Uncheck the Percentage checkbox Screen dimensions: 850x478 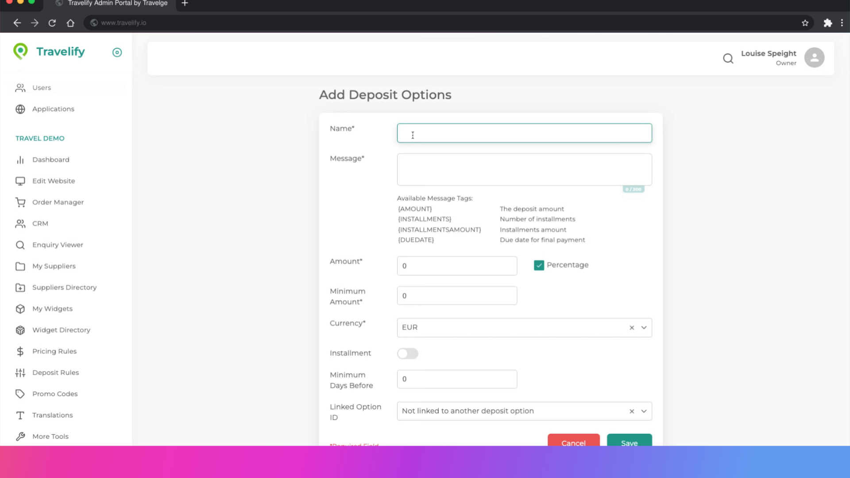(539, 265)
